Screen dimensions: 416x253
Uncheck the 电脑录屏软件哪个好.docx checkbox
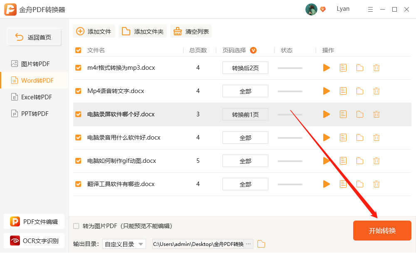(78, 114)
